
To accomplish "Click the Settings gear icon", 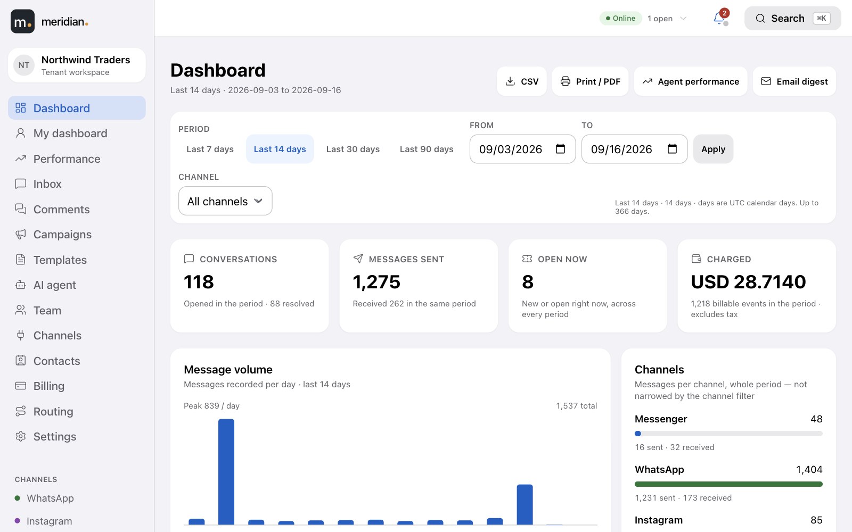I will 21,436.
